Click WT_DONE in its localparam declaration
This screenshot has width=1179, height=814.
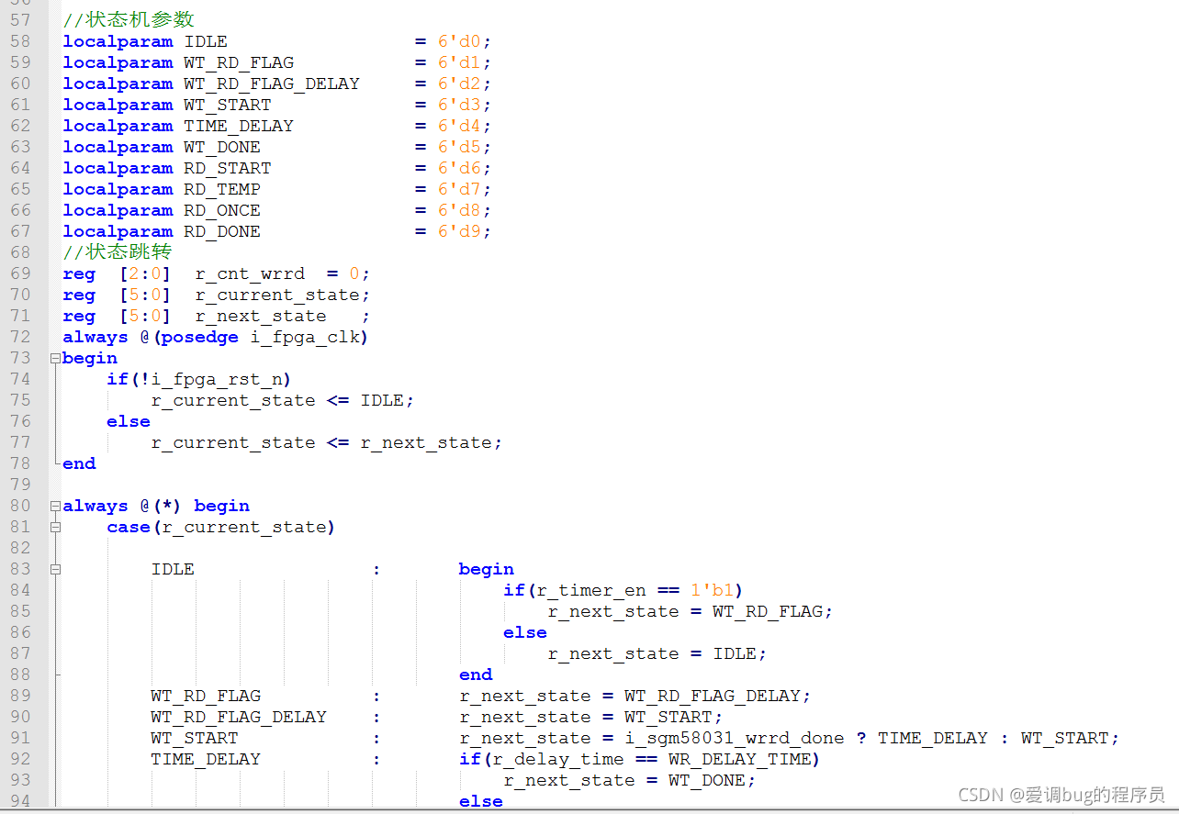[x=222, y=147]
